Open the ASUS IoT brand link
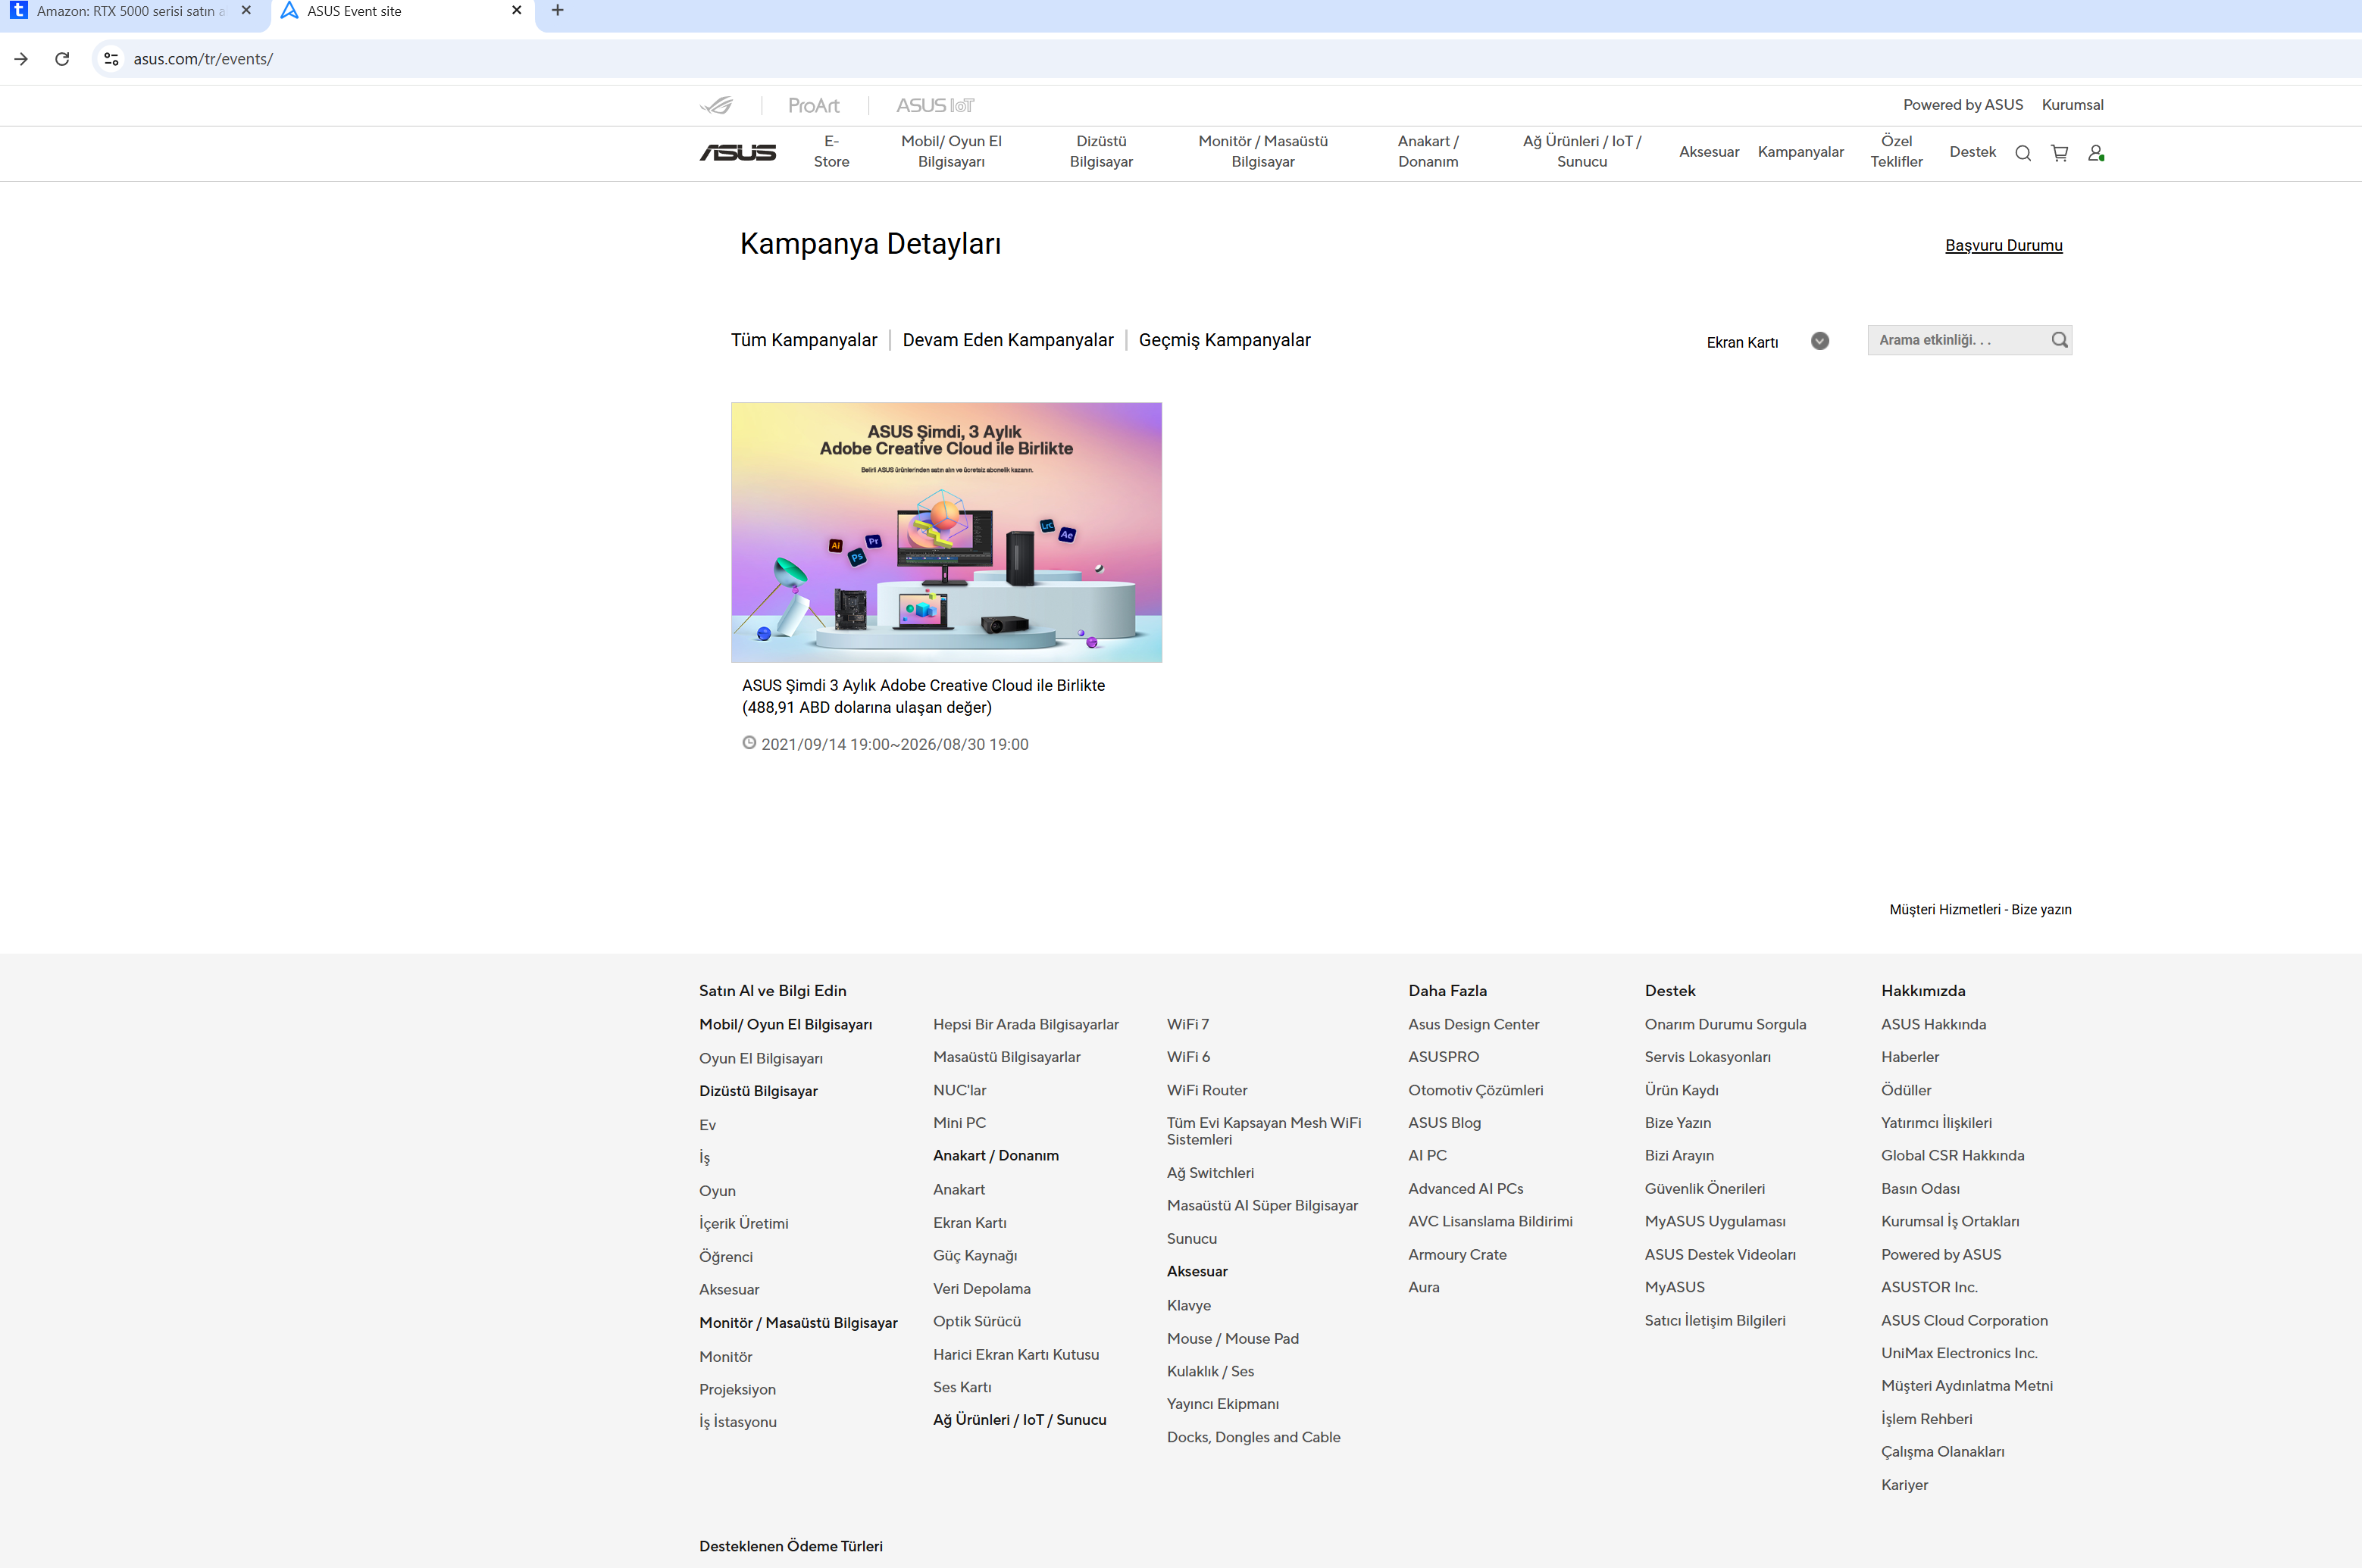 934,105
